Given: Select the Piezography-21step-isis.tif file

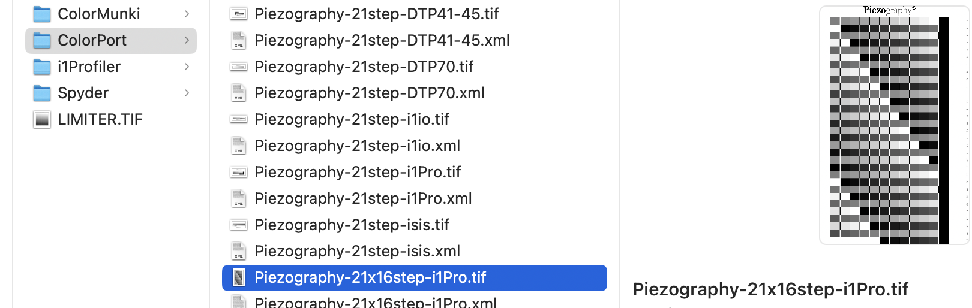Looking at the screenshot, I should [x=352, y=225].
